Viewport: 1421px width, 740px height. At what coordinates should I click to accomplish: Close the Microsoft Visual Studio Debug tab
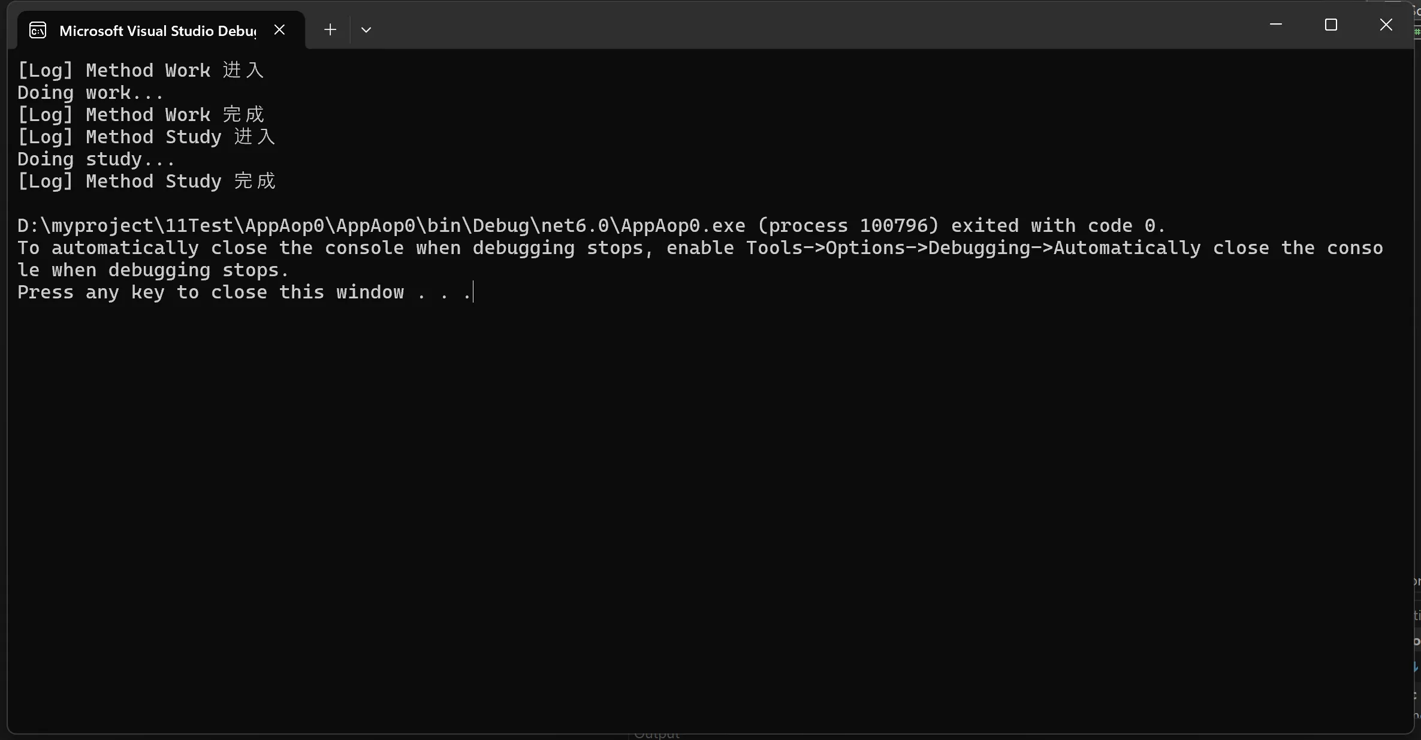(279, 29)
